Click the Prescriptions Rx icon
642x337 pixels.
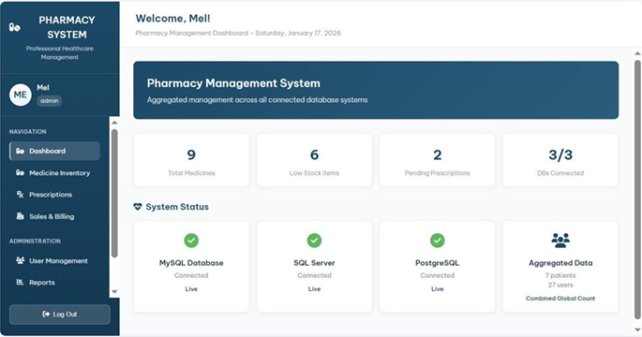[20, 195]
